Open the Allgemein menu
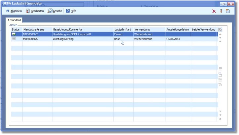Image resolution: width=239 pixels, height=135 pixels. [14, 11]
